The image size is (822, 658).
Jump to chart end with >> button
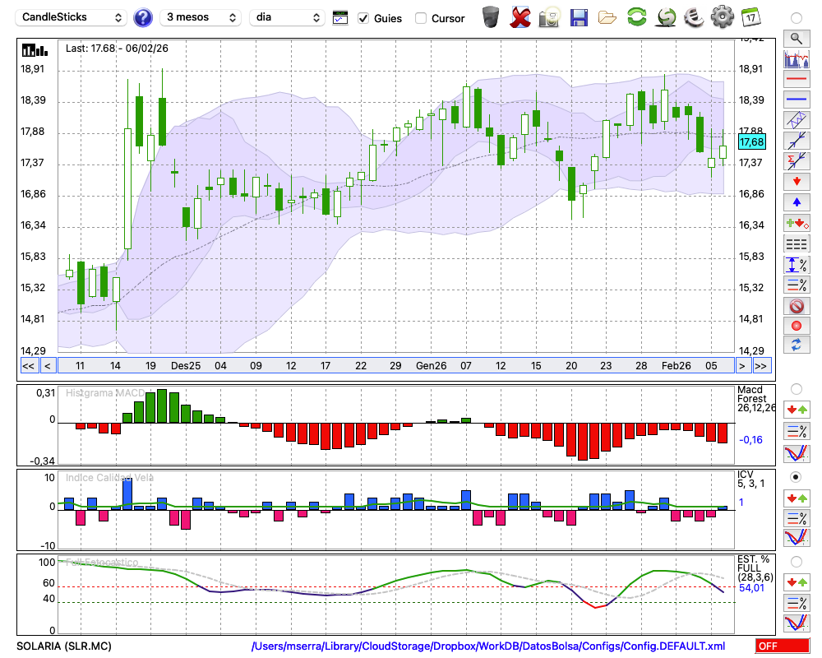point(760,366)
